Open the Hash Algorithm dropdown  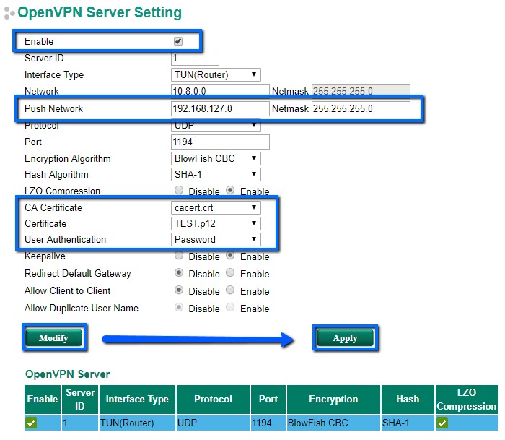216,175
